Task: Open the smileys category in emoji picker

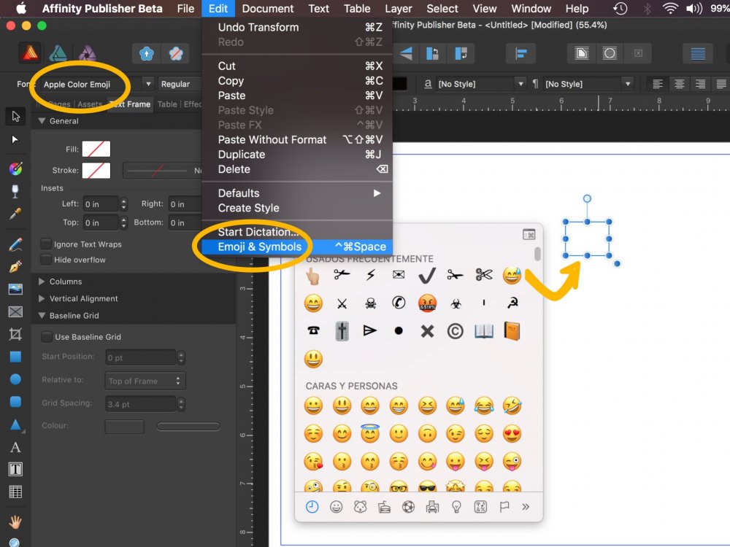Action: [x=337, y=505]
